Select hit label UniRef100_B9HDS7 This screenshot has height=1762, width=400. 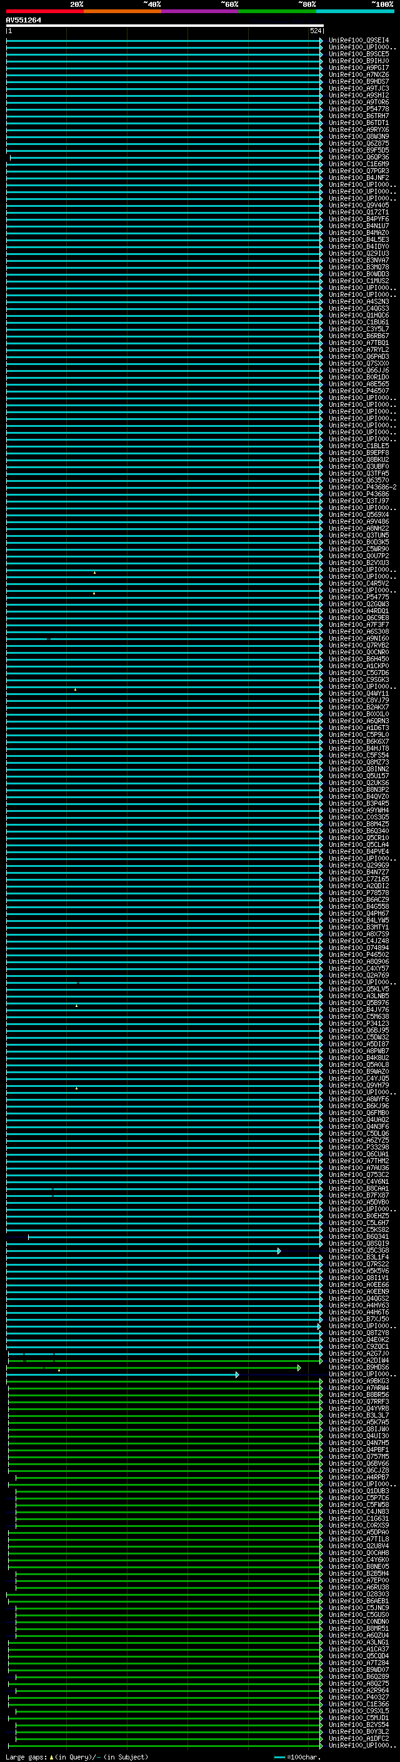click(x=359, y=81)
